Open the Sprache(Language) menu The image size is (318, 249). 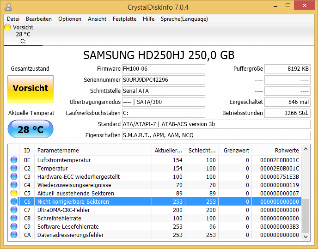[x=184, y=19]
